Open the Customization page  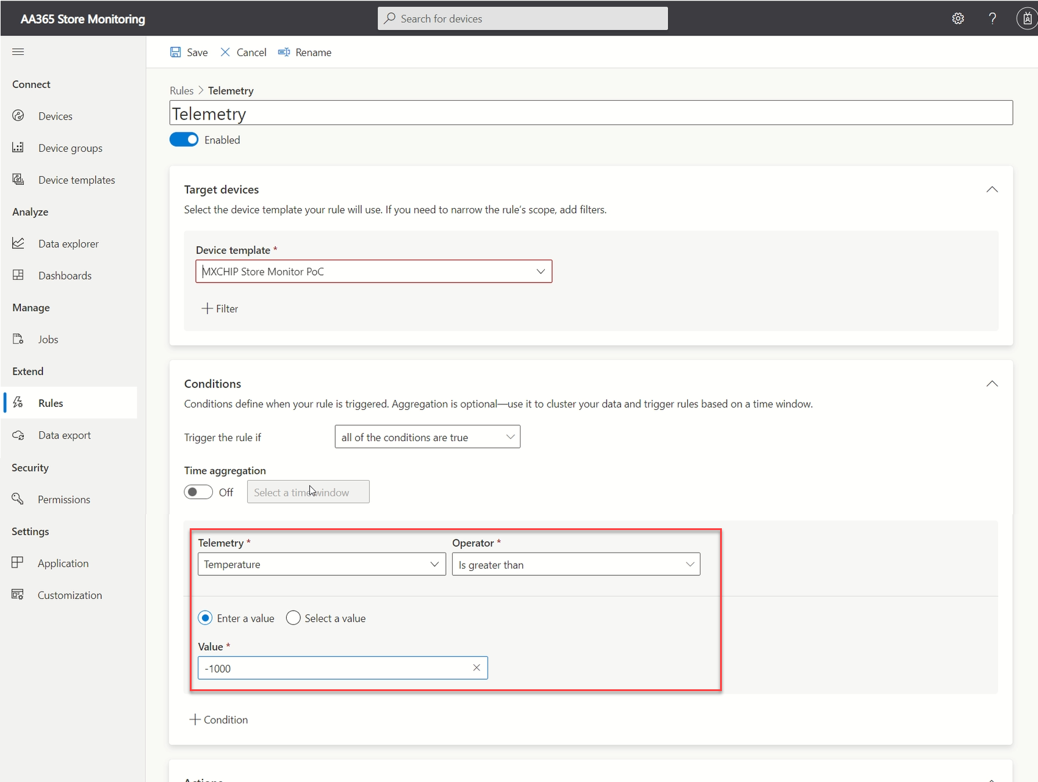coord(70,595)
